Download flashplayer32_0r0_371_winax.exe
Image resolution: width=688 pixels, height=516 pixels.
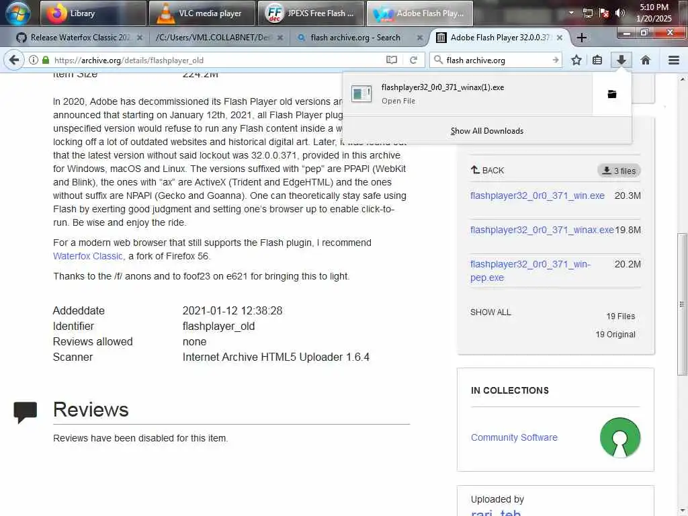[542, 230]
